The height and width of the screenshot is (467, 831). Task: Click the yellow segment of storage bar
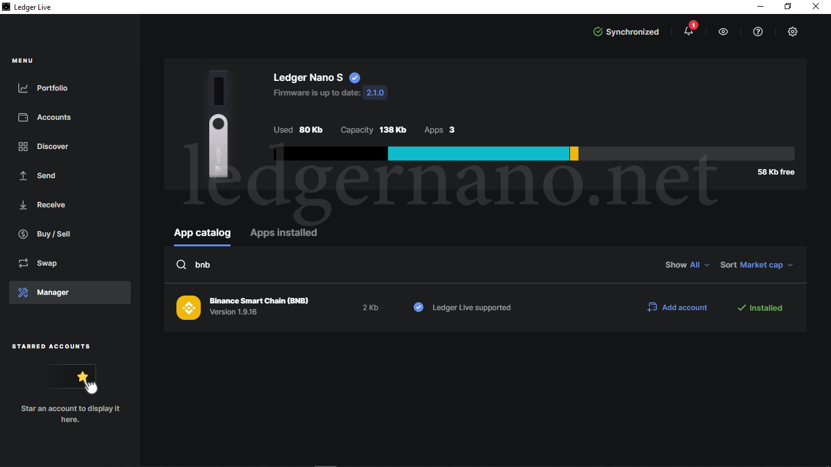pyautogui.click(x=574, y=154)
